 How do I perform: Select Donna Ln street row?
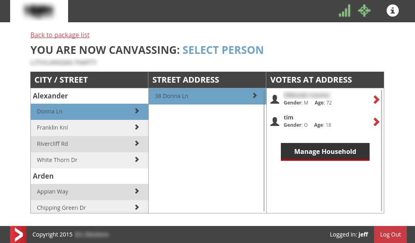pyautogui.click(x=90, y=112)
